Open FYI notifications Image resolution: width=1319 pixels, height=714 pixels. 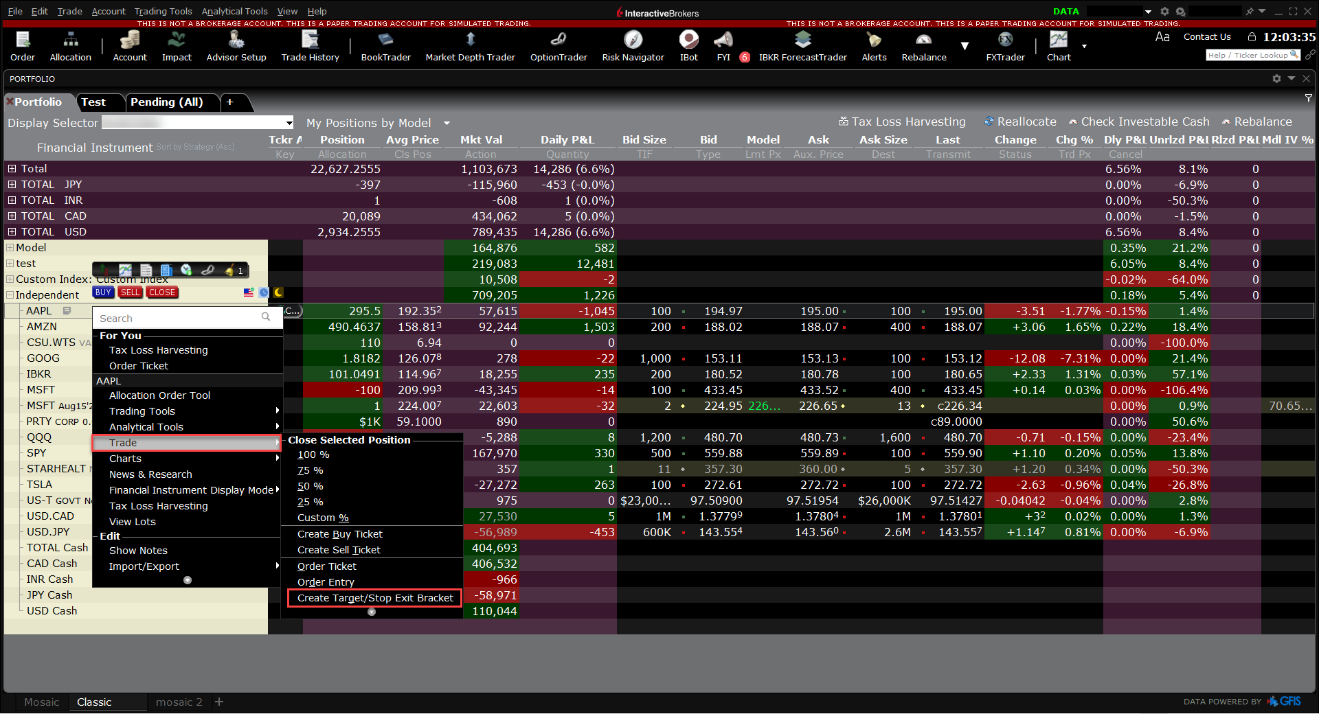(723, 47)
